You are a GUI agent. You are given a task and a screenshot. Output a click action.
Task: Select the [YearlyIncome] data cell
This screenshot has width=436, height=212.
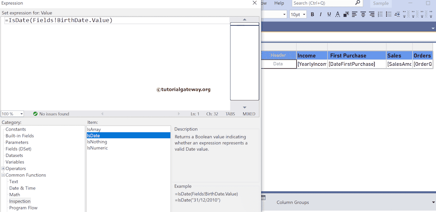[x=312, y=64]
